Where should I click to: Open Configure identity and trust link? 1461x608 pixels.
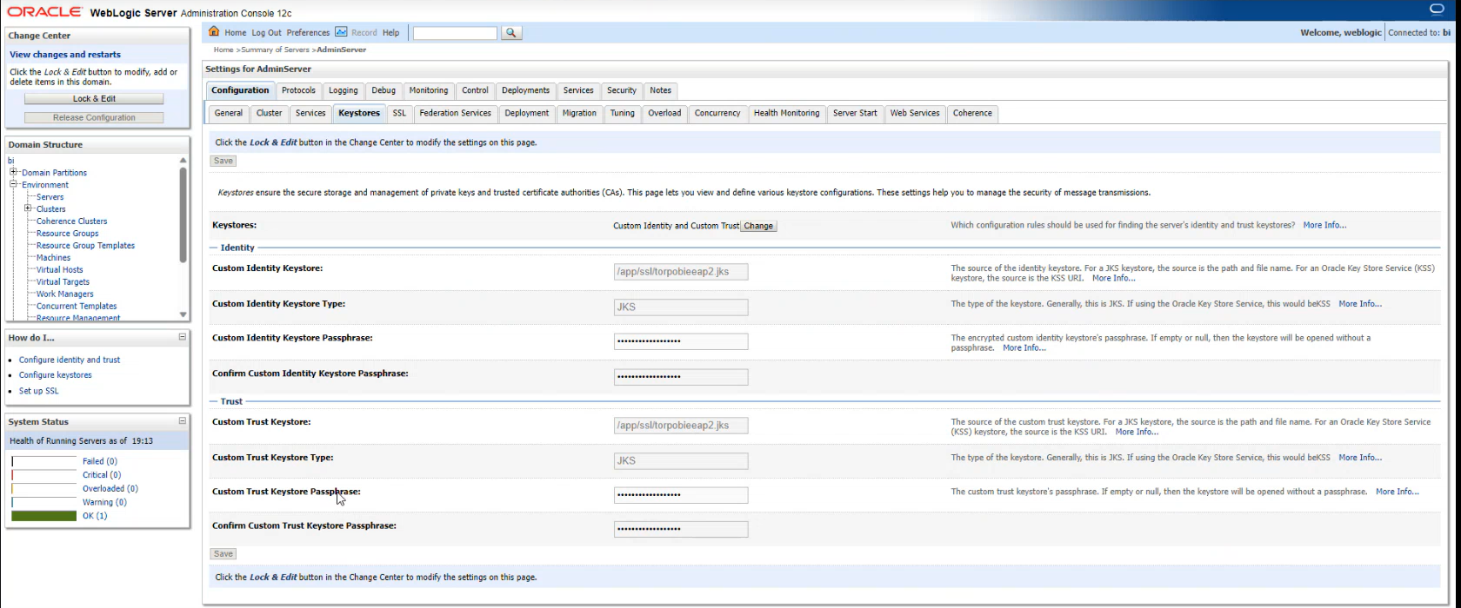pos(70,360)
